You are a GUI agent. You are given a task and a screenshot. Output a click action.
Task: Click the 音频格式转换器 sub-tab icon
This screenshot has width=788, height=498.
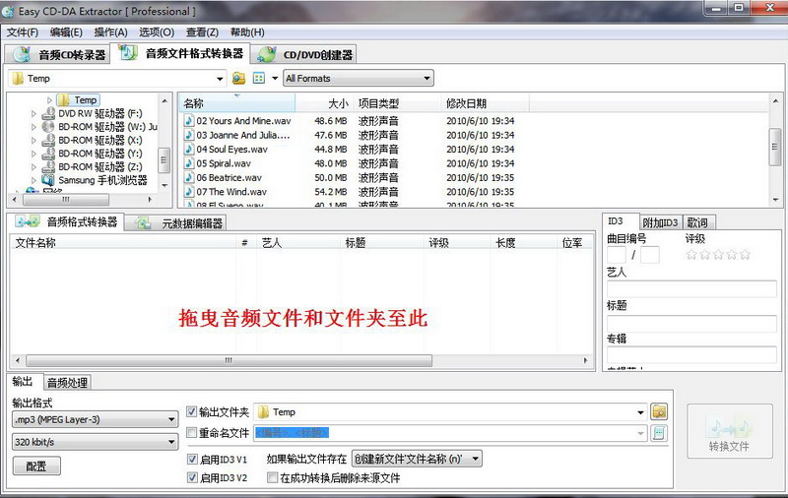coord(28,221)
